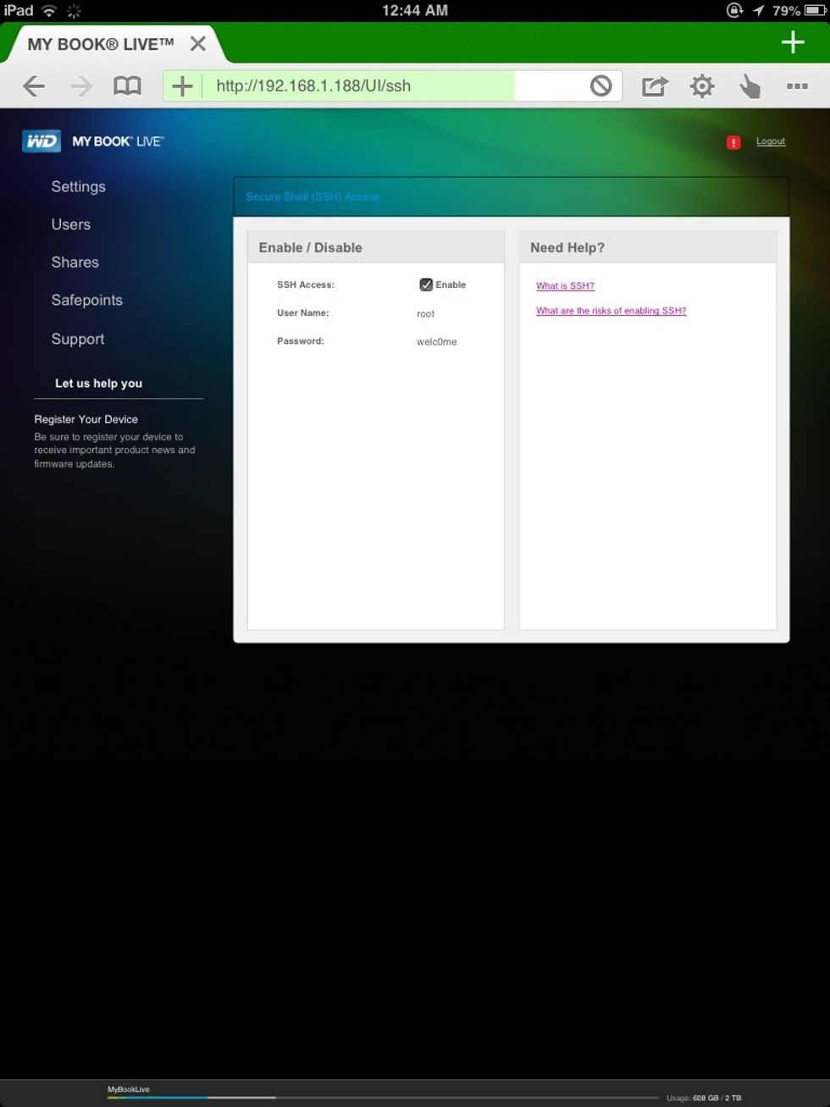Image resolution: width=830 pixels, height=1107 pixels.
Task: Open the Safepoints section
Action: point(86,300)
